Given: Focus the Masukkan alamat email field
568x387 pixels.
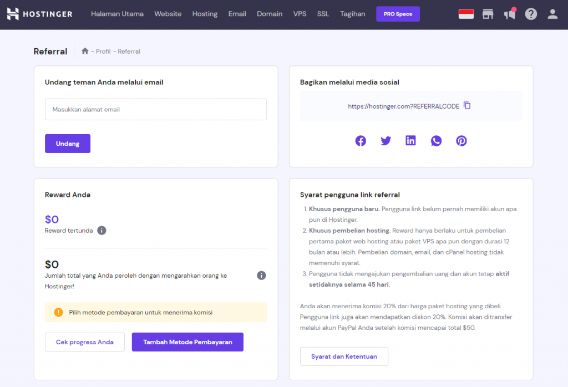Looking at the screenshot, I should pos(156,110).
